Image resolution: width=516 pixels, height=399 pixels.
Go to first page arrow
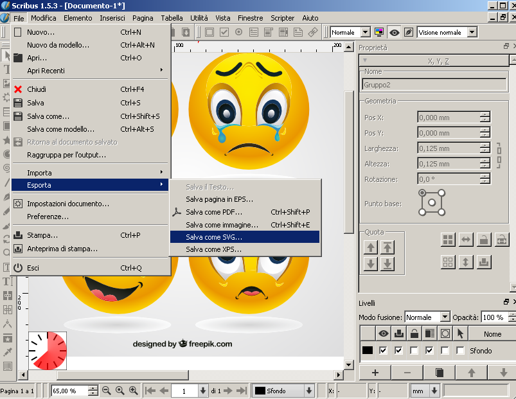(150, 391)
